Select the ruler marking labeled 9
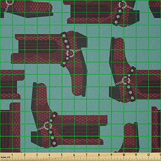Viewport: 161px width, 161px height. (111, 155)
